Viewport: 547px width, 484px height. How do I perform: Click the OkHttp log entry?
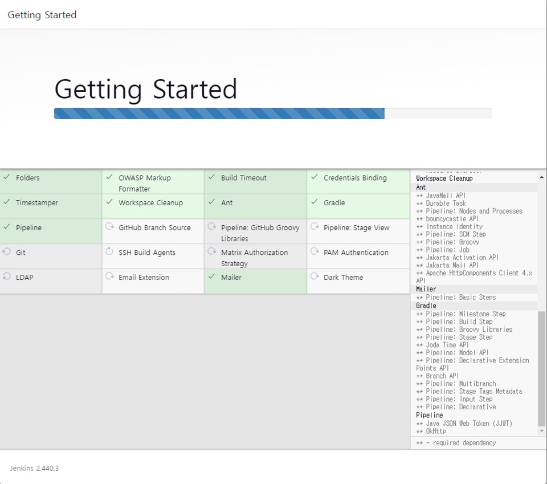coord(431,432)
